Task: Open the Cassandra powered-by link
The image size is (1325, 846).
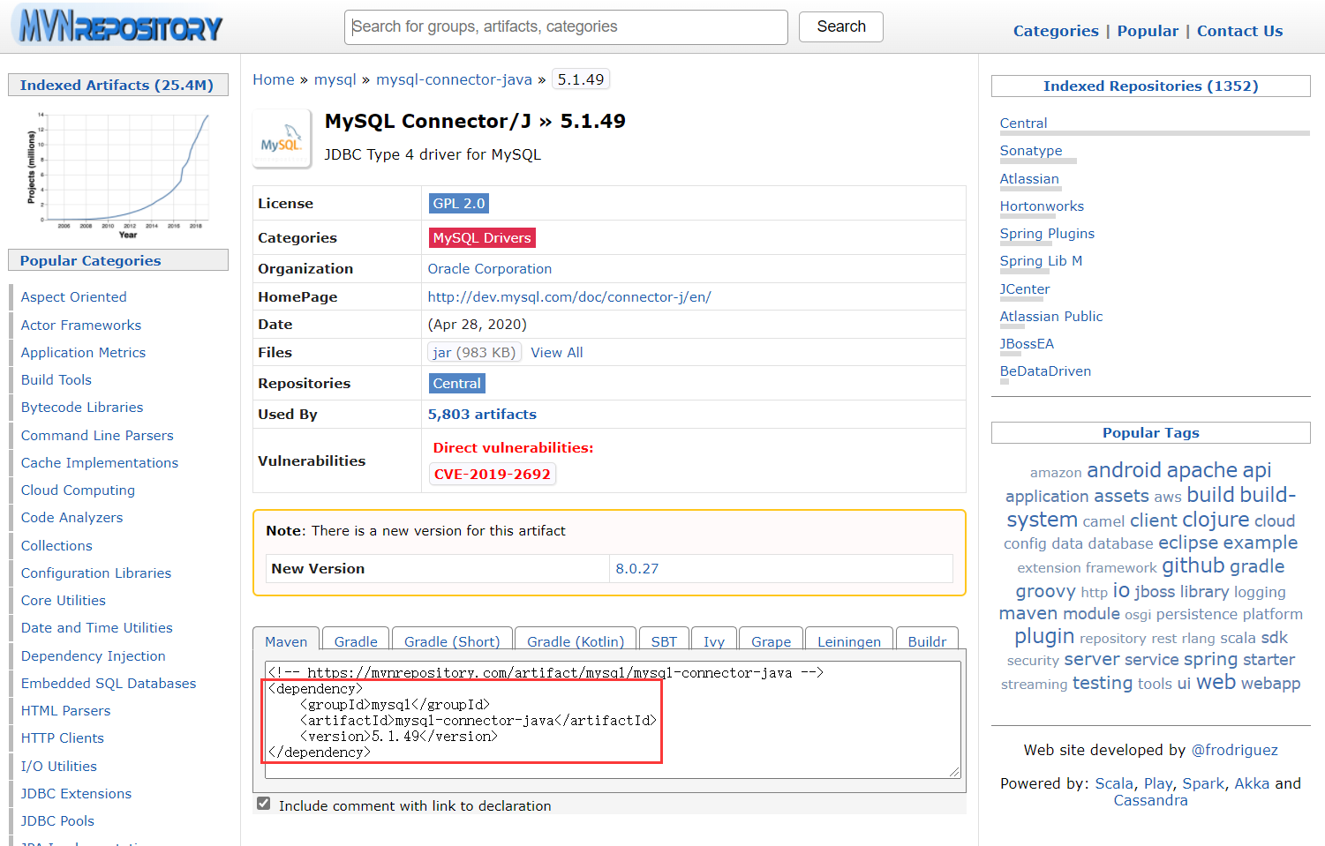Action: pos(1150,800)
